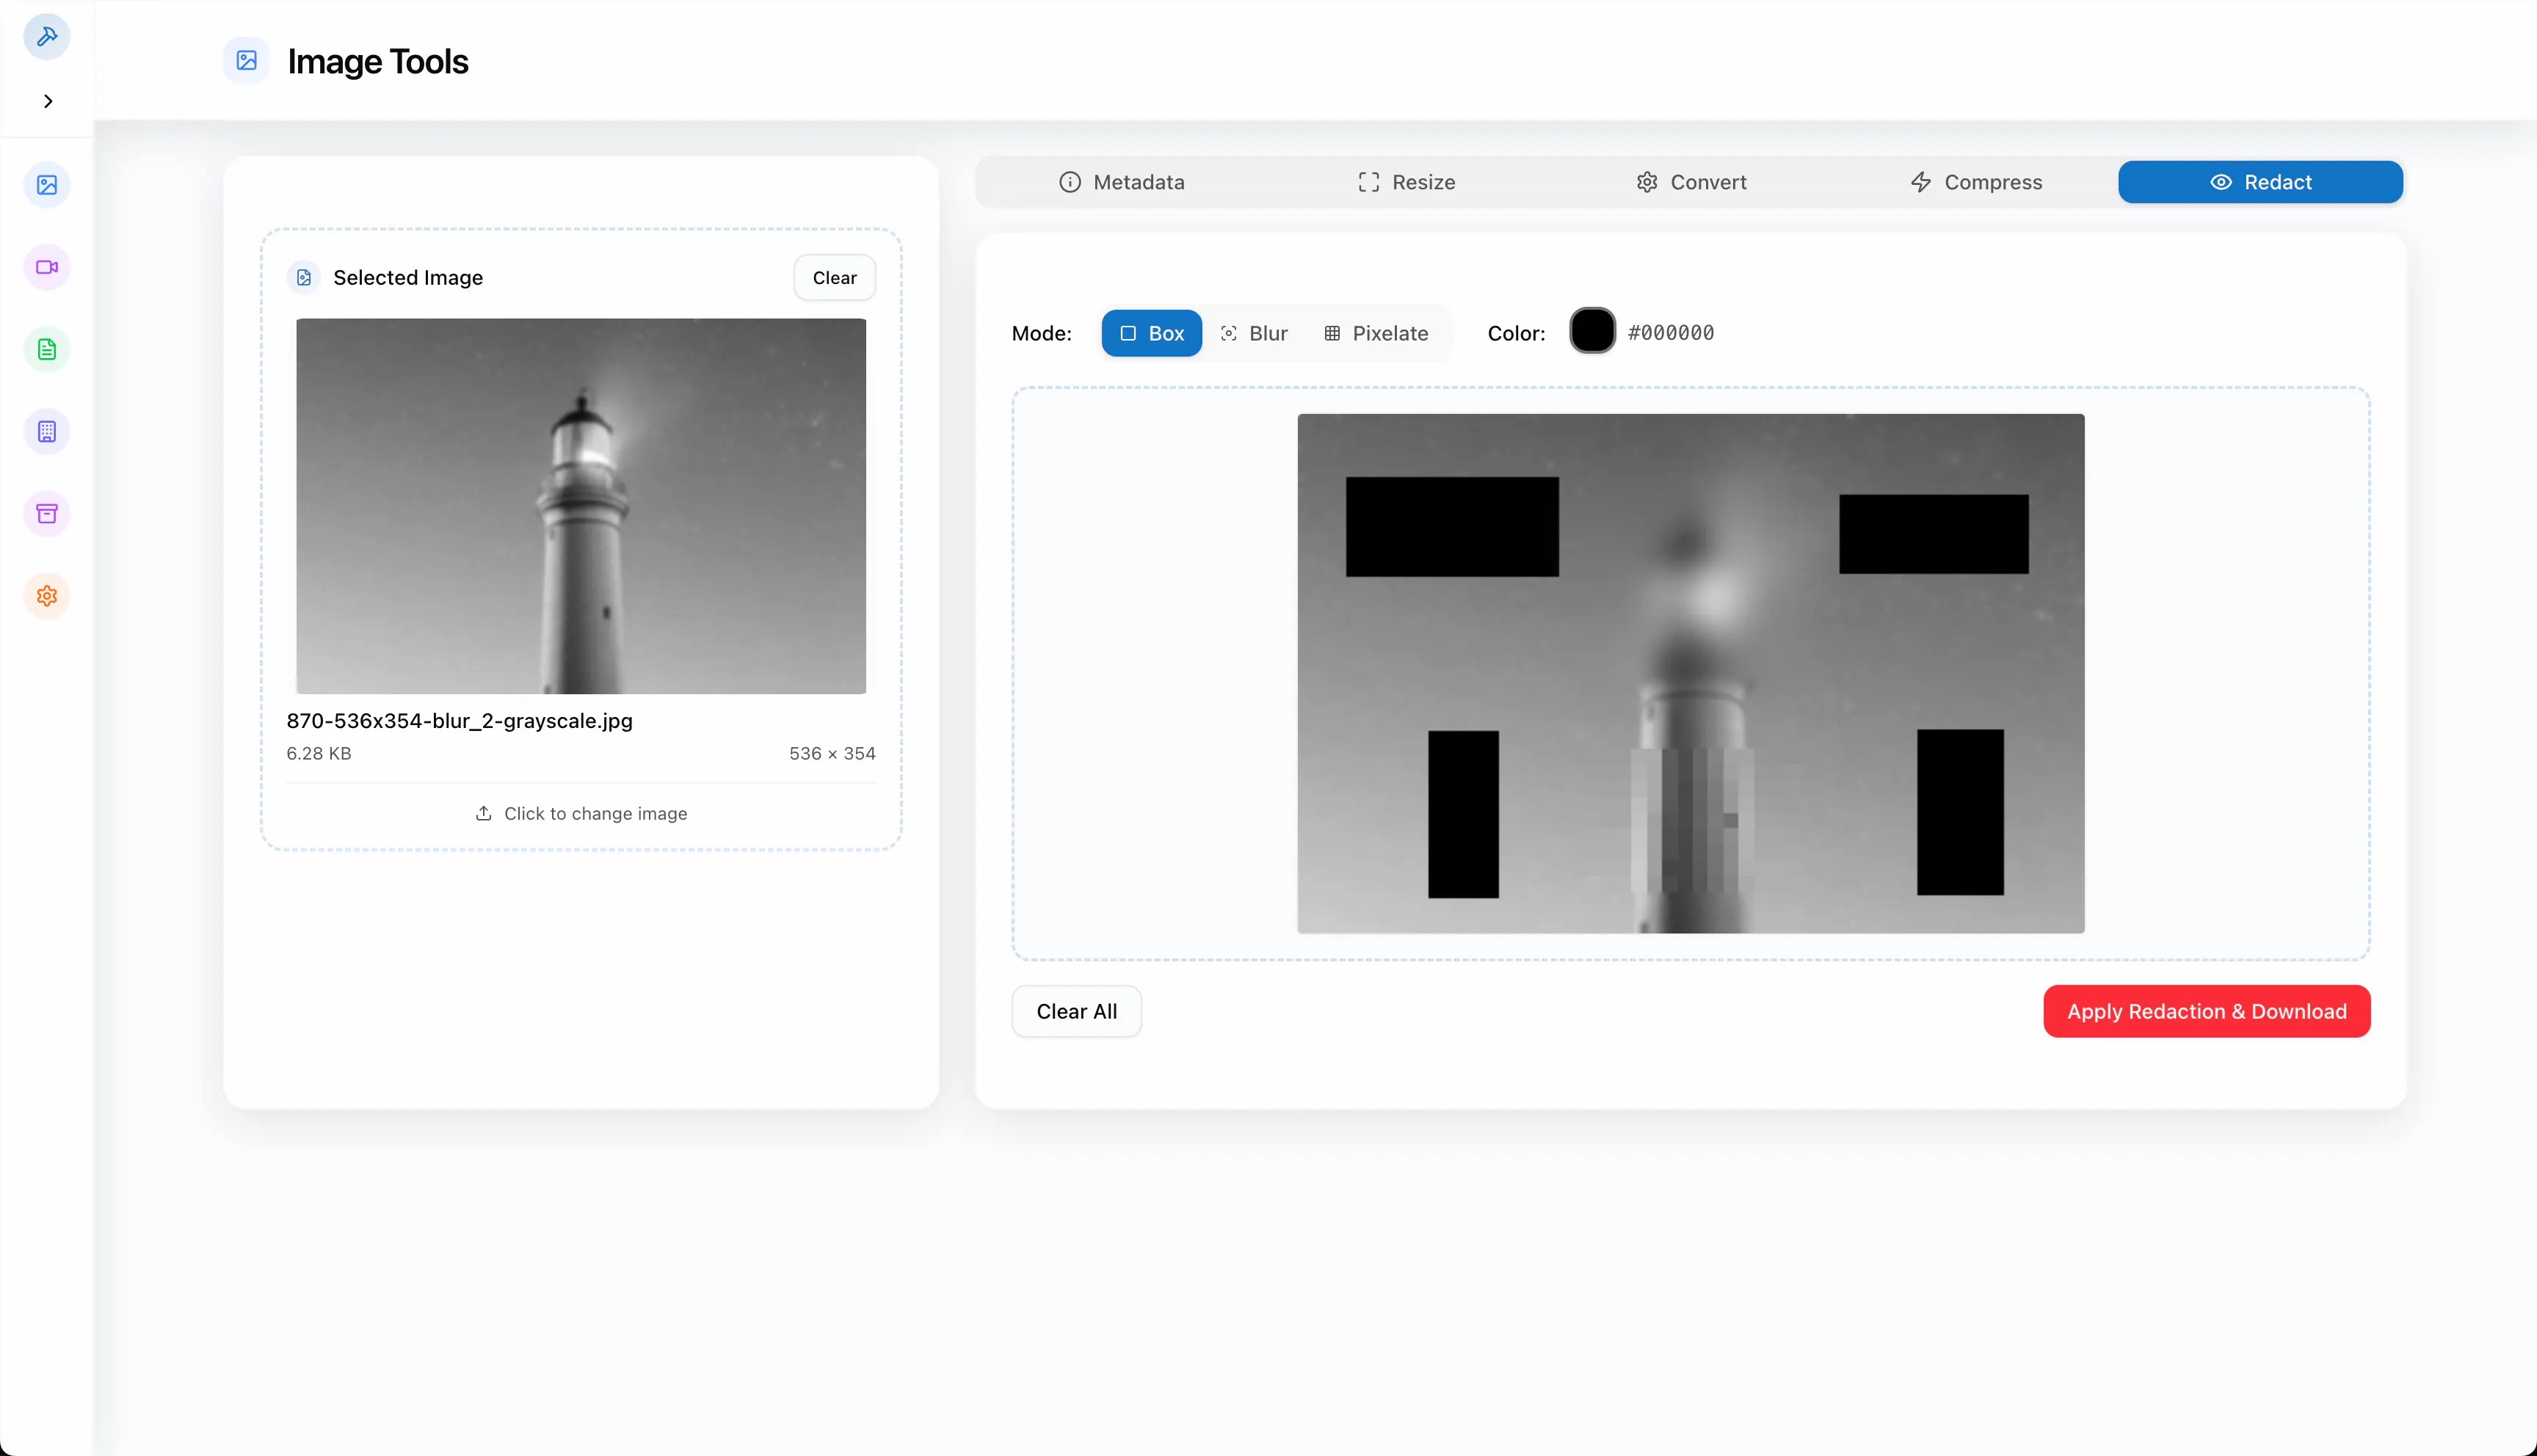
Task: Open Image tools from the sidebar icon
Action: coord(47,185)
